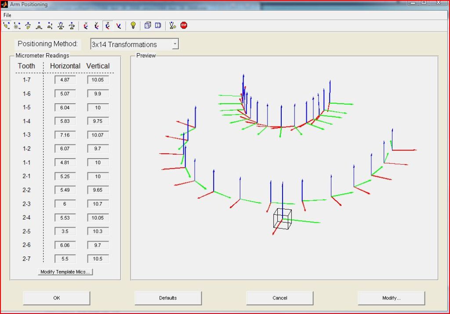The height and width of the screenshot is (314, 450).
Task: Edit tooth 1-3 vertical reading 10.07
Action: click(98, 135)
